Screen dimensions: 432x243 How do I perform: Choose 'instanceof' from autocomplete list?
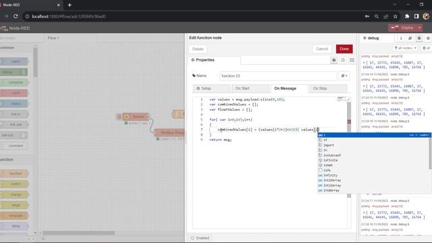pyautogui.click(x=373, y=155)
